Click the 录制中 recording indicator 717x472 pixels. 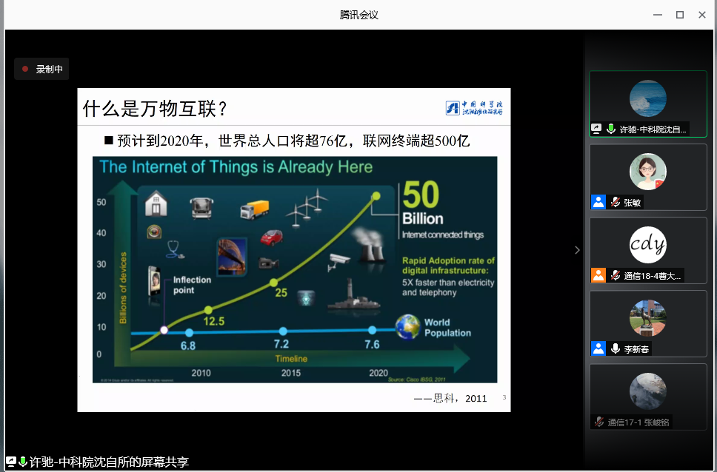click(42, 70)
